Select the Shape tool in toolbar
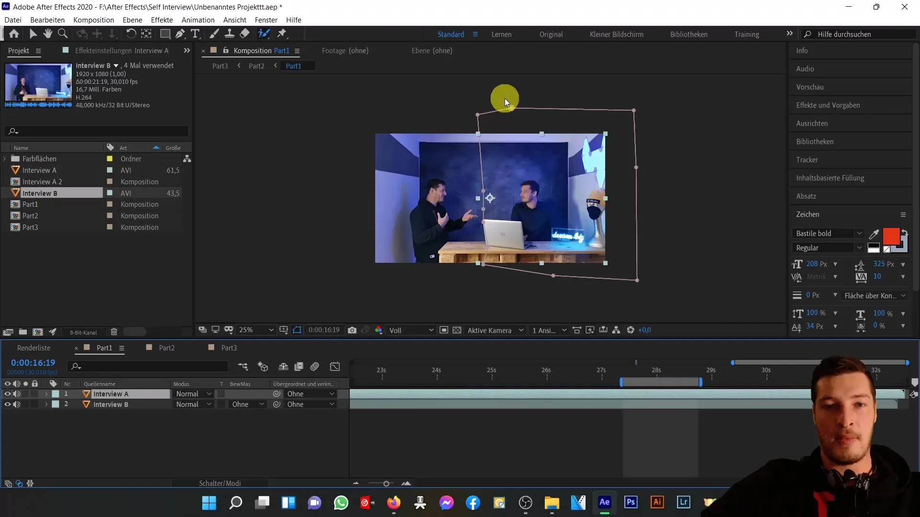 (x=165, y=34)
